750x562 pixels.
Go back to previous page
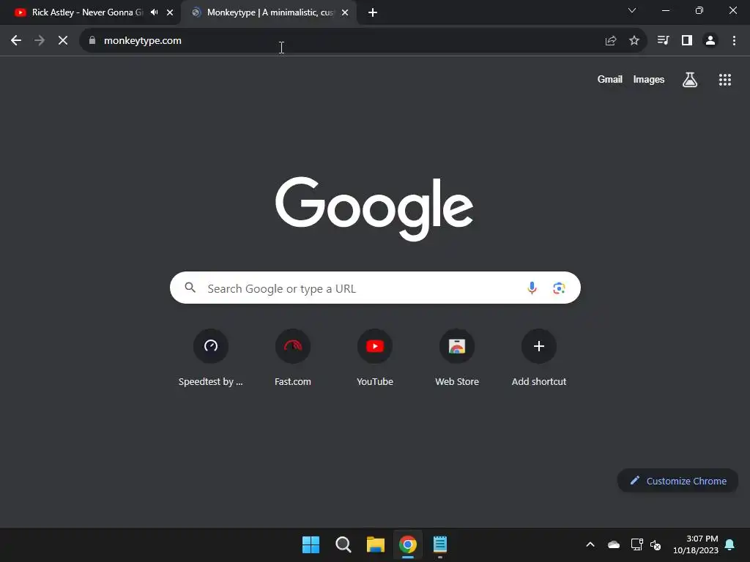click(x=16, y=41)
